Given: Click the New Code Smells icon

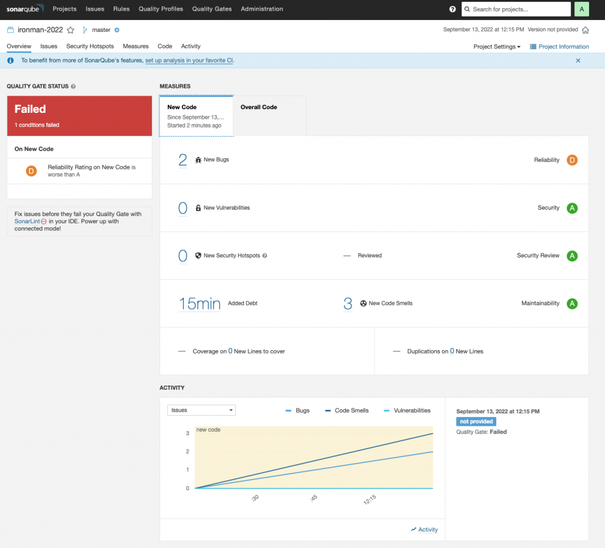Looking at the screenshot, I should coord(363,304).
